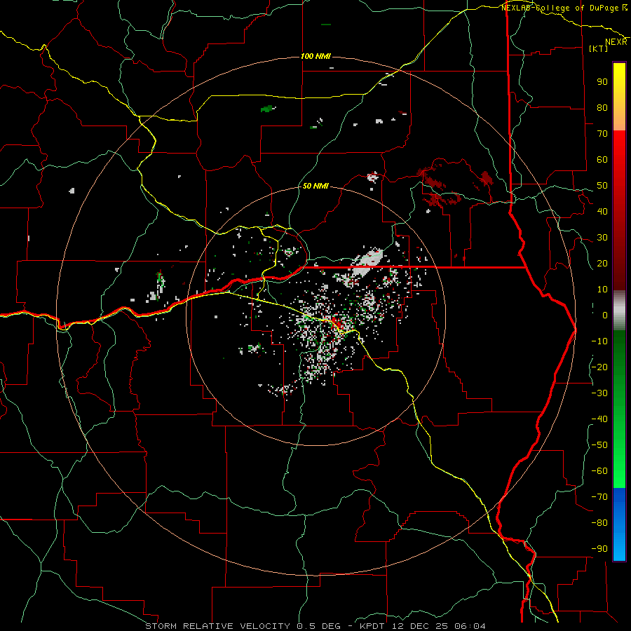Click the 0 value on velocity scale
This screenshot has height=631, width=631.
tap(605, 315)
